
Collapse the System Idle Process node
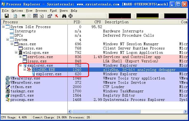(3, 27)
